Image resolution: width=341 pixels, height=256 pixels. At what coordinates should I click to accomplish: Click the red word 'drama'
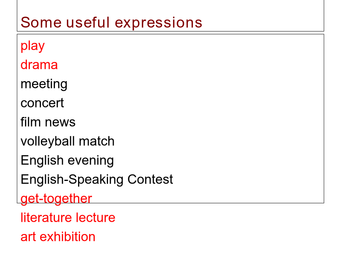click(x=39, y=64)
